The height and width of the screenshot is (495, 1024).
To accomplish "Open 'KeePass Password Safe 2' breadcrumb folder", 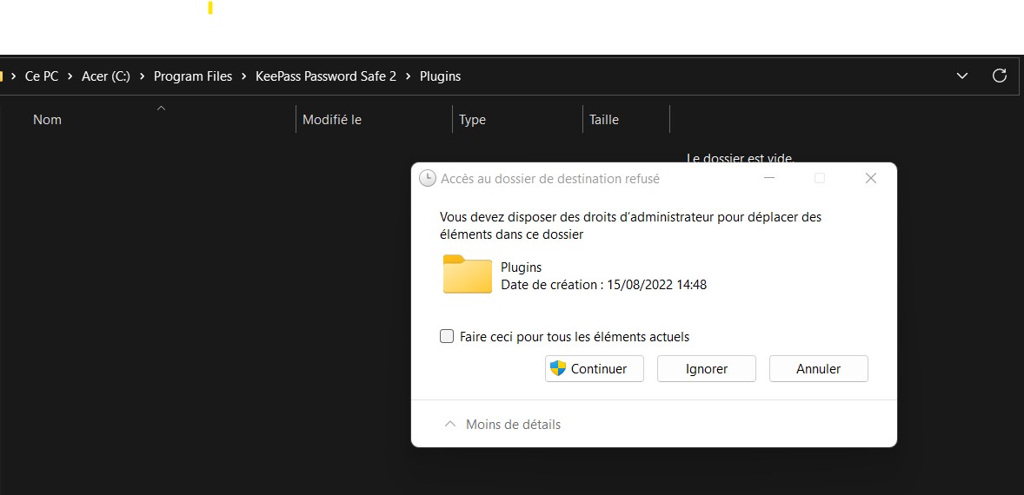I will [x=325, y=76].
